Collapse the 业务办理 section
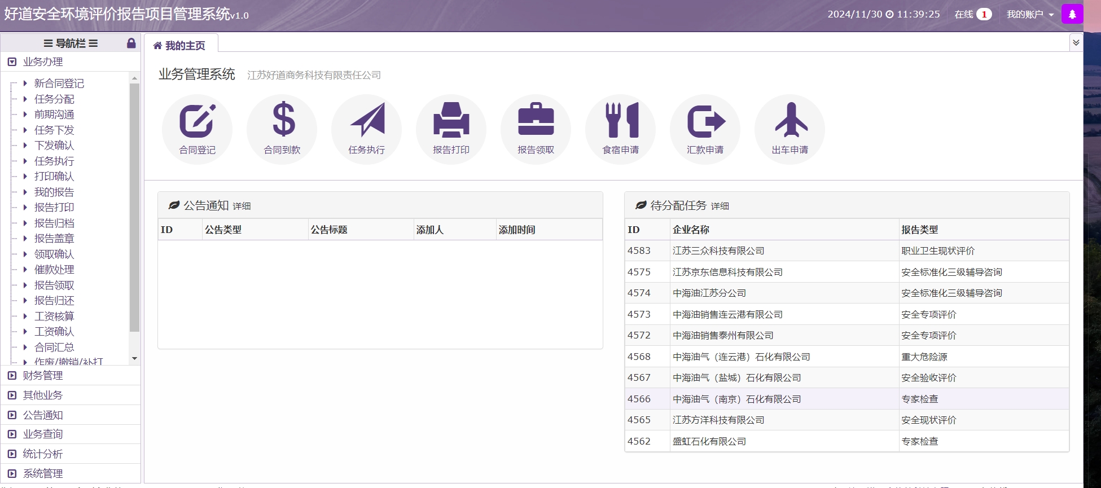Viewport: 1101px width, 488px height. click(x=43, y=62)
